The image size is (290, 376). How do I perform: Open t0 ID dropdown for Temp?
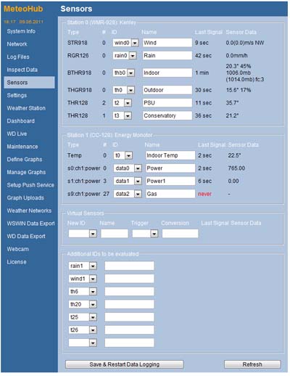coord(123,155)
